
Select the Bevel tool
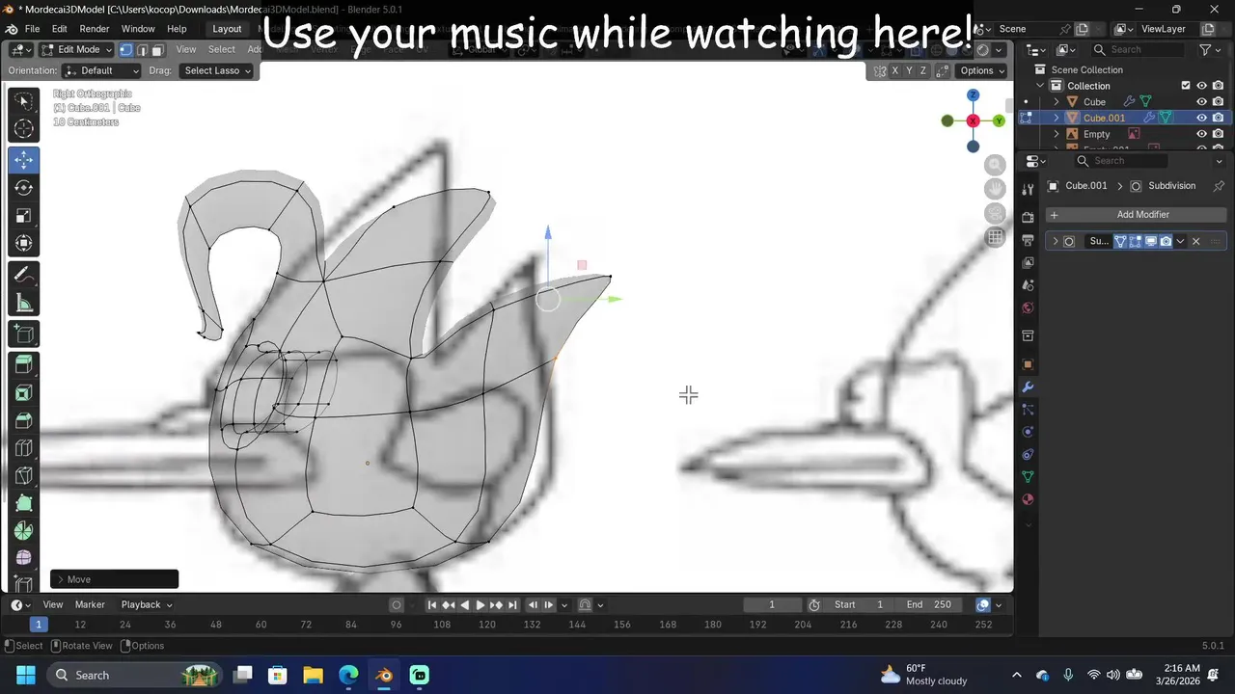pos(24,420)
